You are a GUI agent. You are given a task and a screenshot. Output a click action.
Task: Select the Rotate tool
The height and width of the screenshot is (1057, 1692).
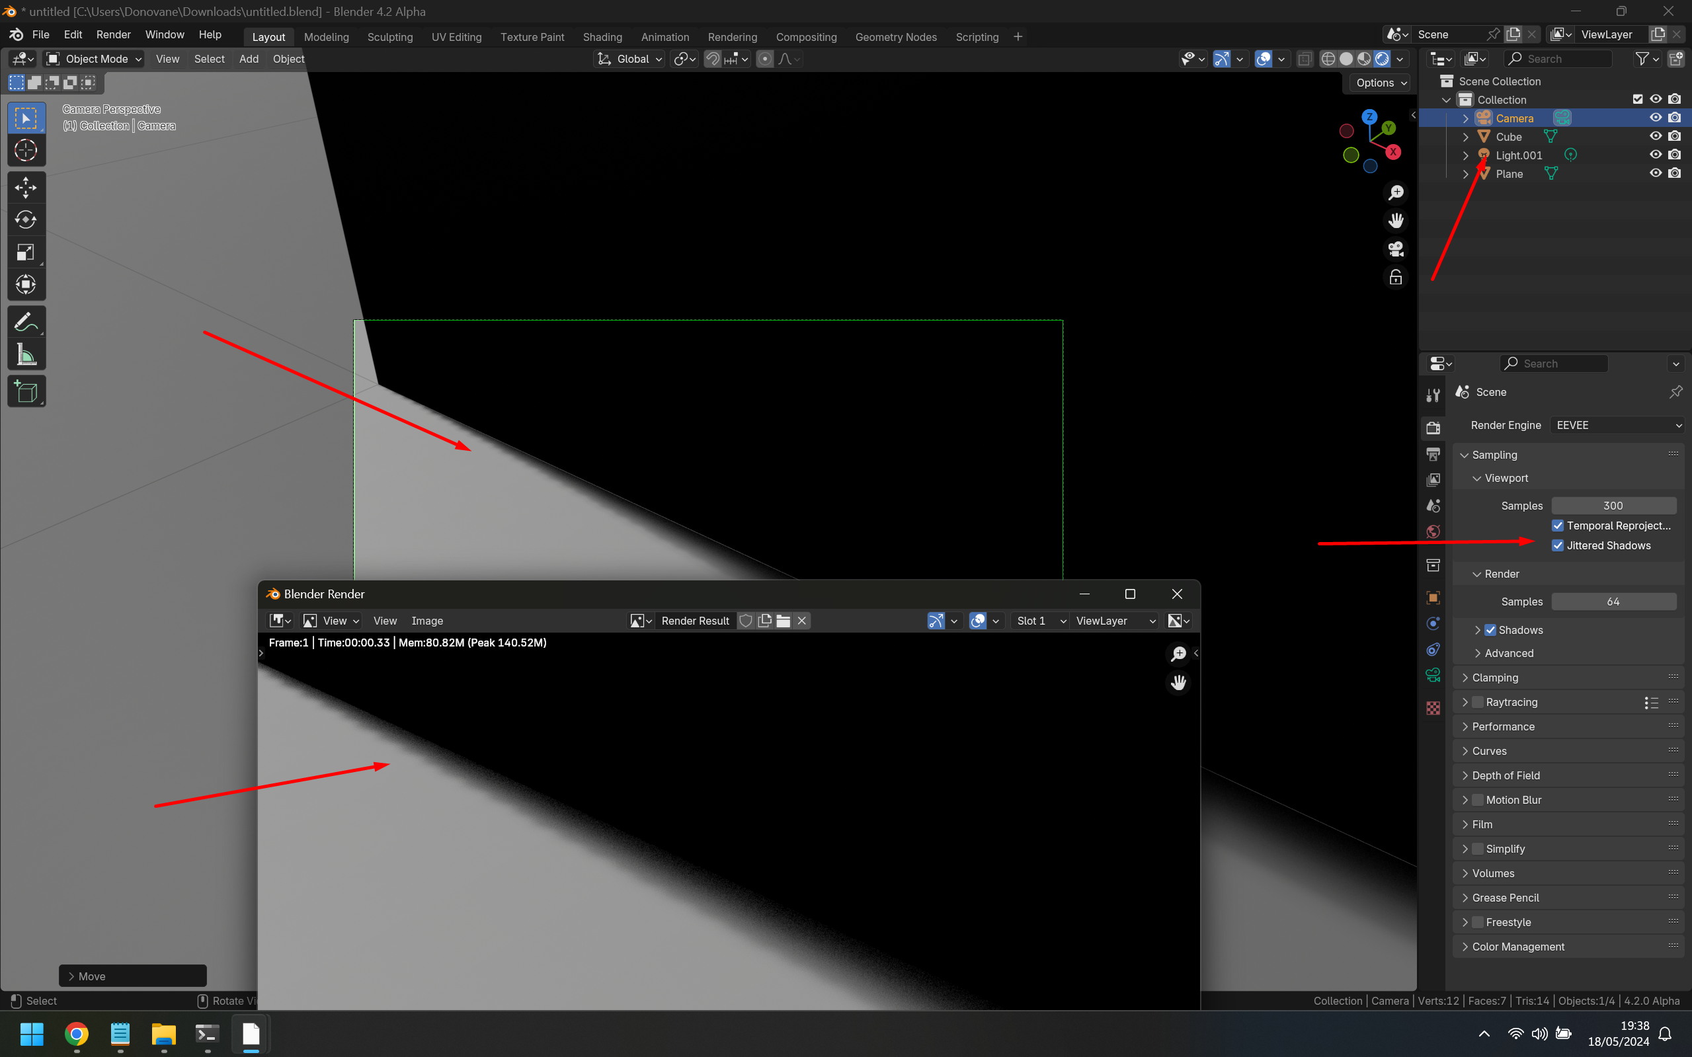tap(26, 219)
